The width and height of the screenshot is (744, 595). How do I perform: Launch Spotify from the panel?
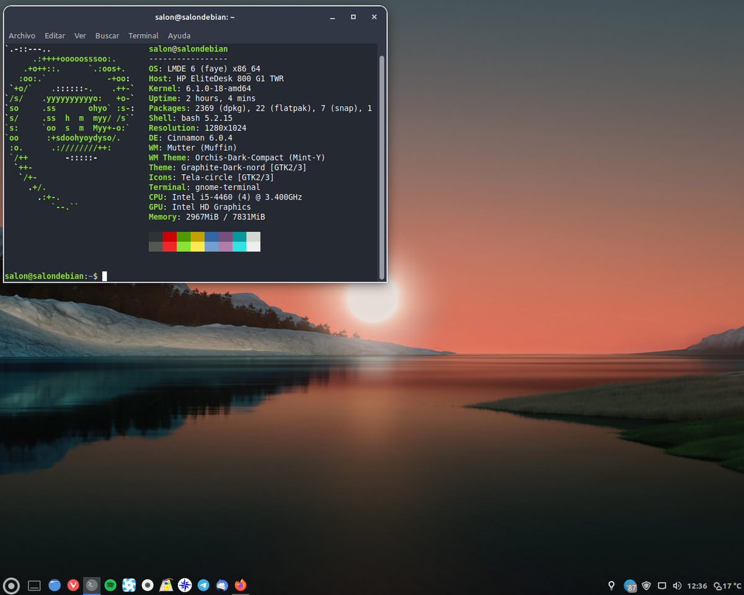110,584
